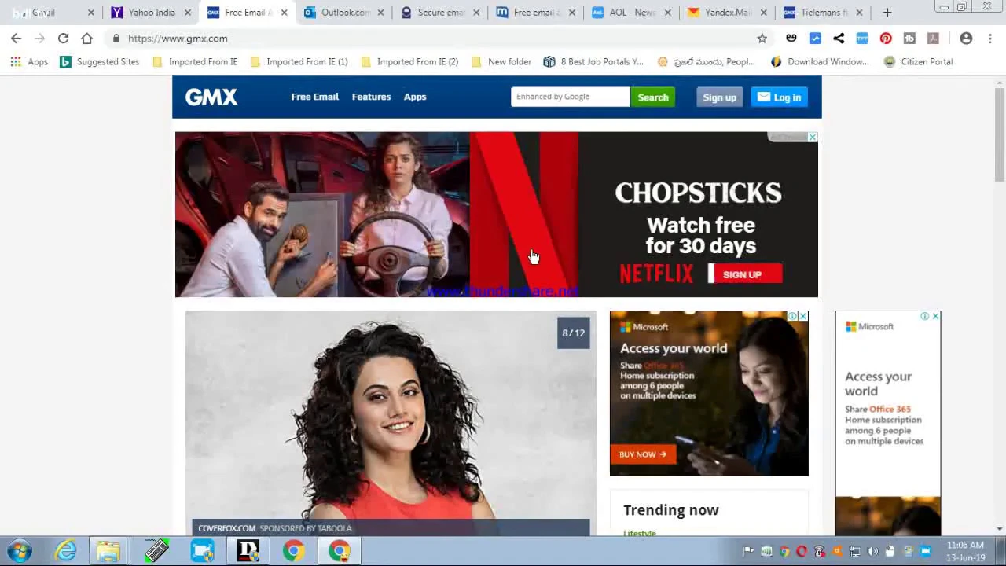Switch to the Secure email tab
Image resolution: width=1006 pixels, height=566 pixels.
tap(441, 13)
